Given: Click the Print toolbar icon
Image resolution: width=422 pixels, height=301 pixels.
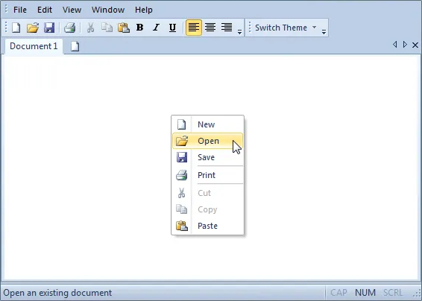Looking at the screenshot, I should click(x=69, y=28).
